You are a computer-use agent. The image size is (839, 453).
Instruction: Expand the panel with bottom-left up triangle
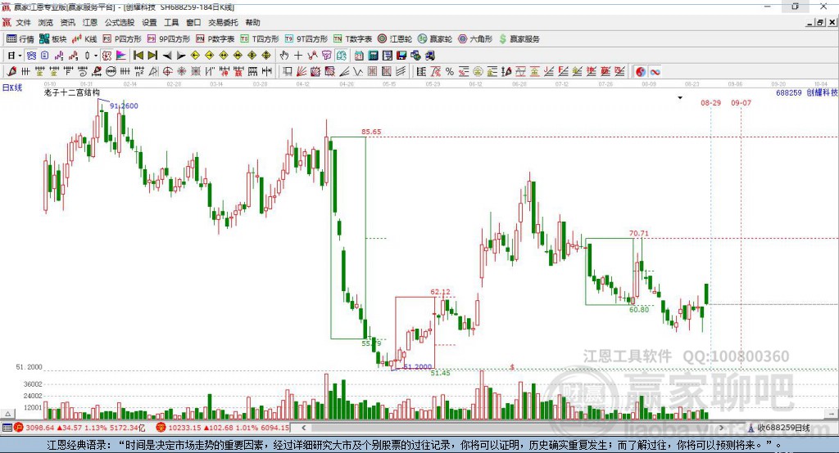pyautogui.click(x=7, y=414)
